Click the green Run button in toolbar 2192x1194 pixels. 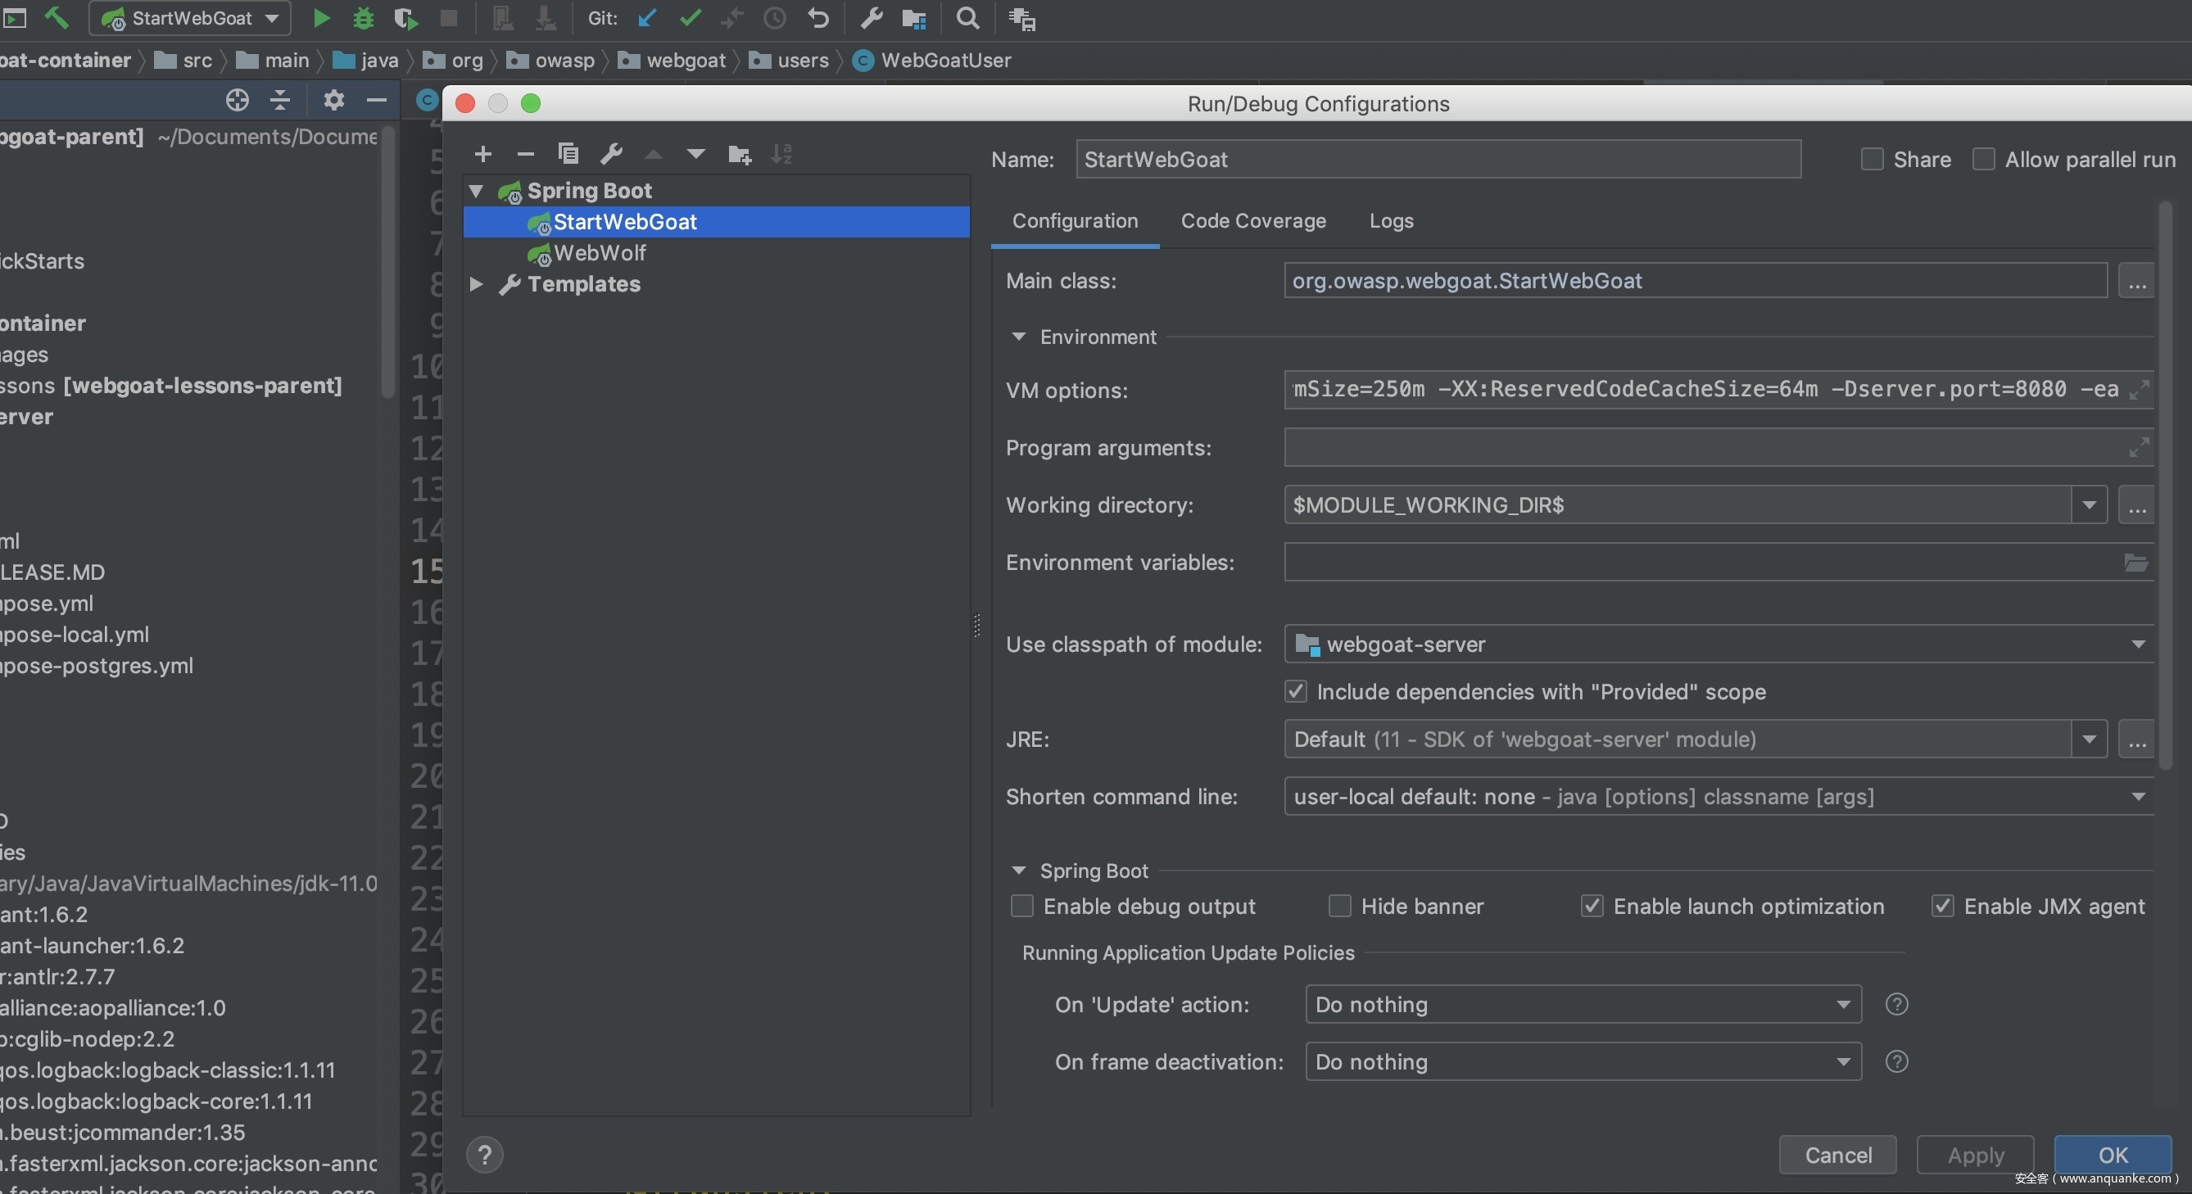coord(321,18)
